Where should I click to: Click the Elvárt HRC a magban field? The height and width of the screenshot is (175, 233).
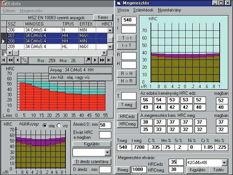click(105, 135)
